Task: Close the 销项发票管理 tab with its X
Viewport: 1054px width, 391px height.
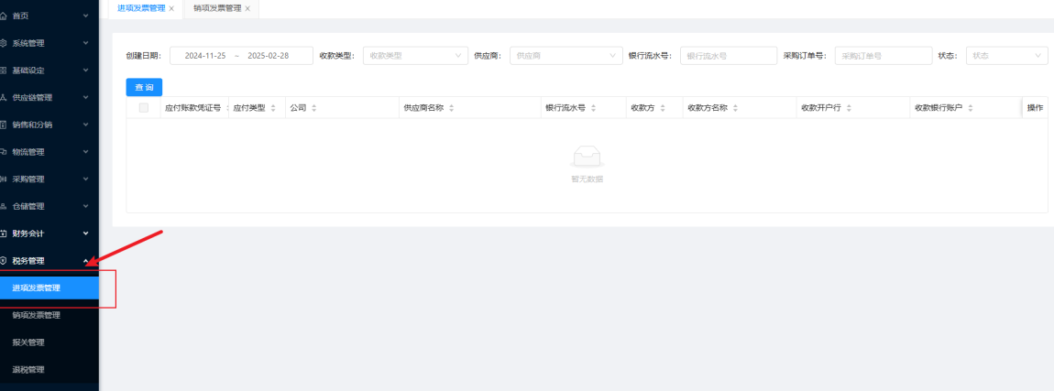Action: point(247,8)
